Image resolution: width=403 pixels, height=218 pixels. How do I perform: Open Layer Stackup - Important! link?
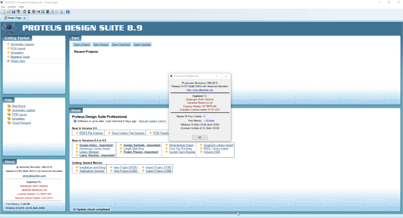coord(97,155)
